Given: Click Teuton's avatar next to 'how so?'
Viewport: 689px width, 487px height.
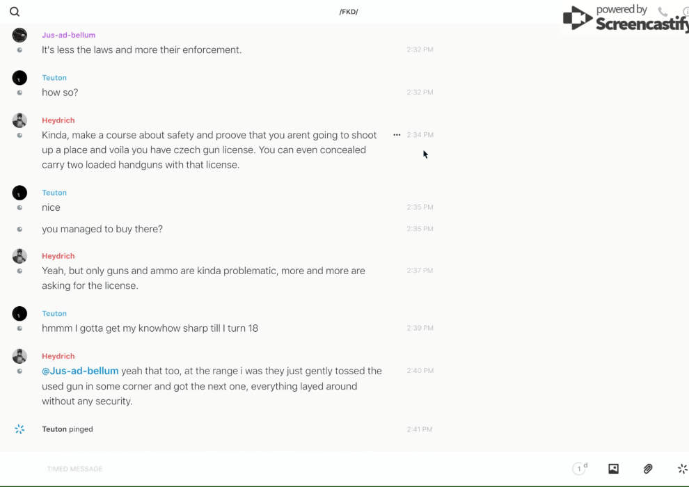Looking at the screenshot, I should point(19,78).
